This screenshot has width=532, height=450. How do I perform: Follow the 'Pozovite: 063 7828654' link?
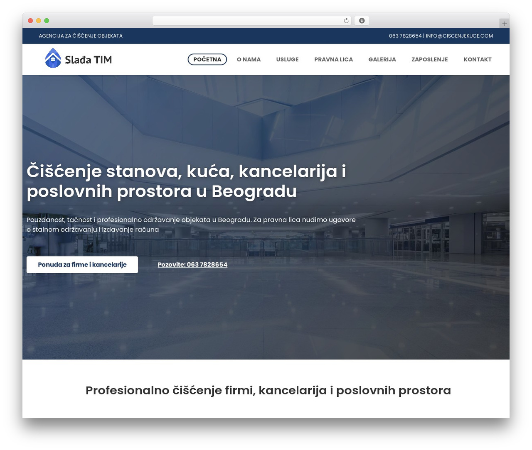point(192,264)
